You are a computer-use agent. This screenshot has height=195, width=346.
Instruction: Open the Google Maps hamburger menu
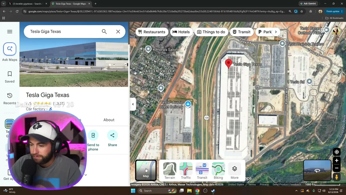coord(10,32)
